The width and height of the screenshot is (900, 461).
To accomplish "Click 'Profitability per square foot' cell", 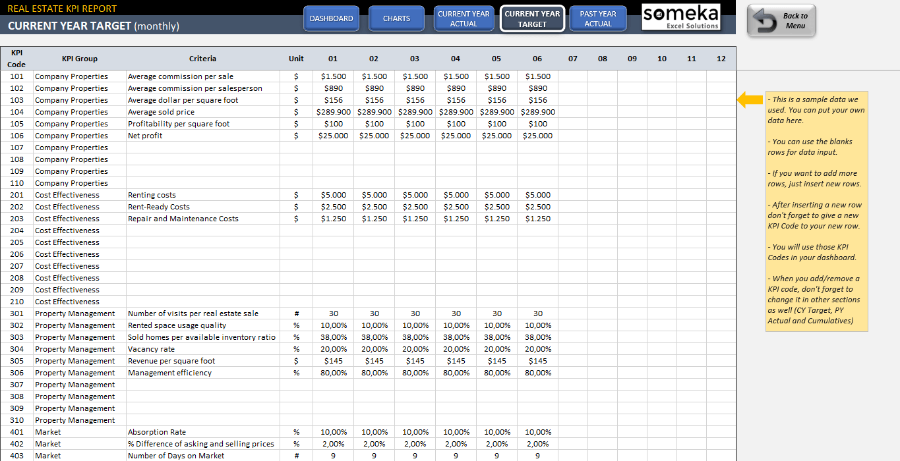I will click(x=202, y=124).
